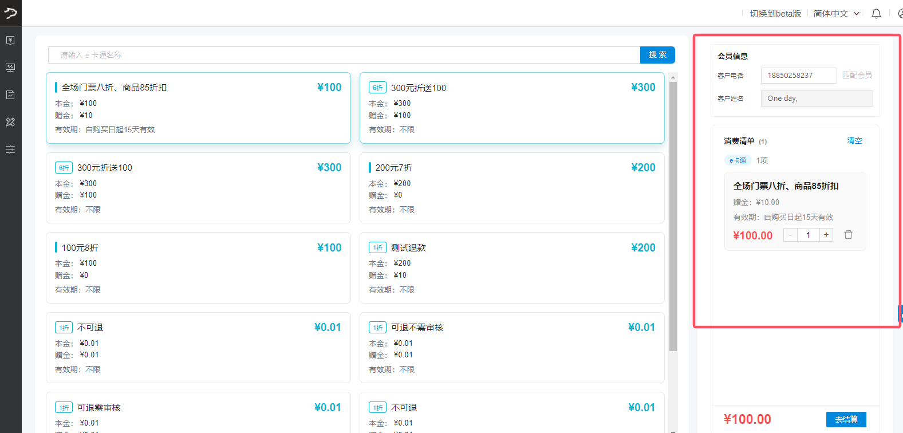Increase item quantity with plus button
Screen dimensions: 903x433
click(x=826, y=235)
